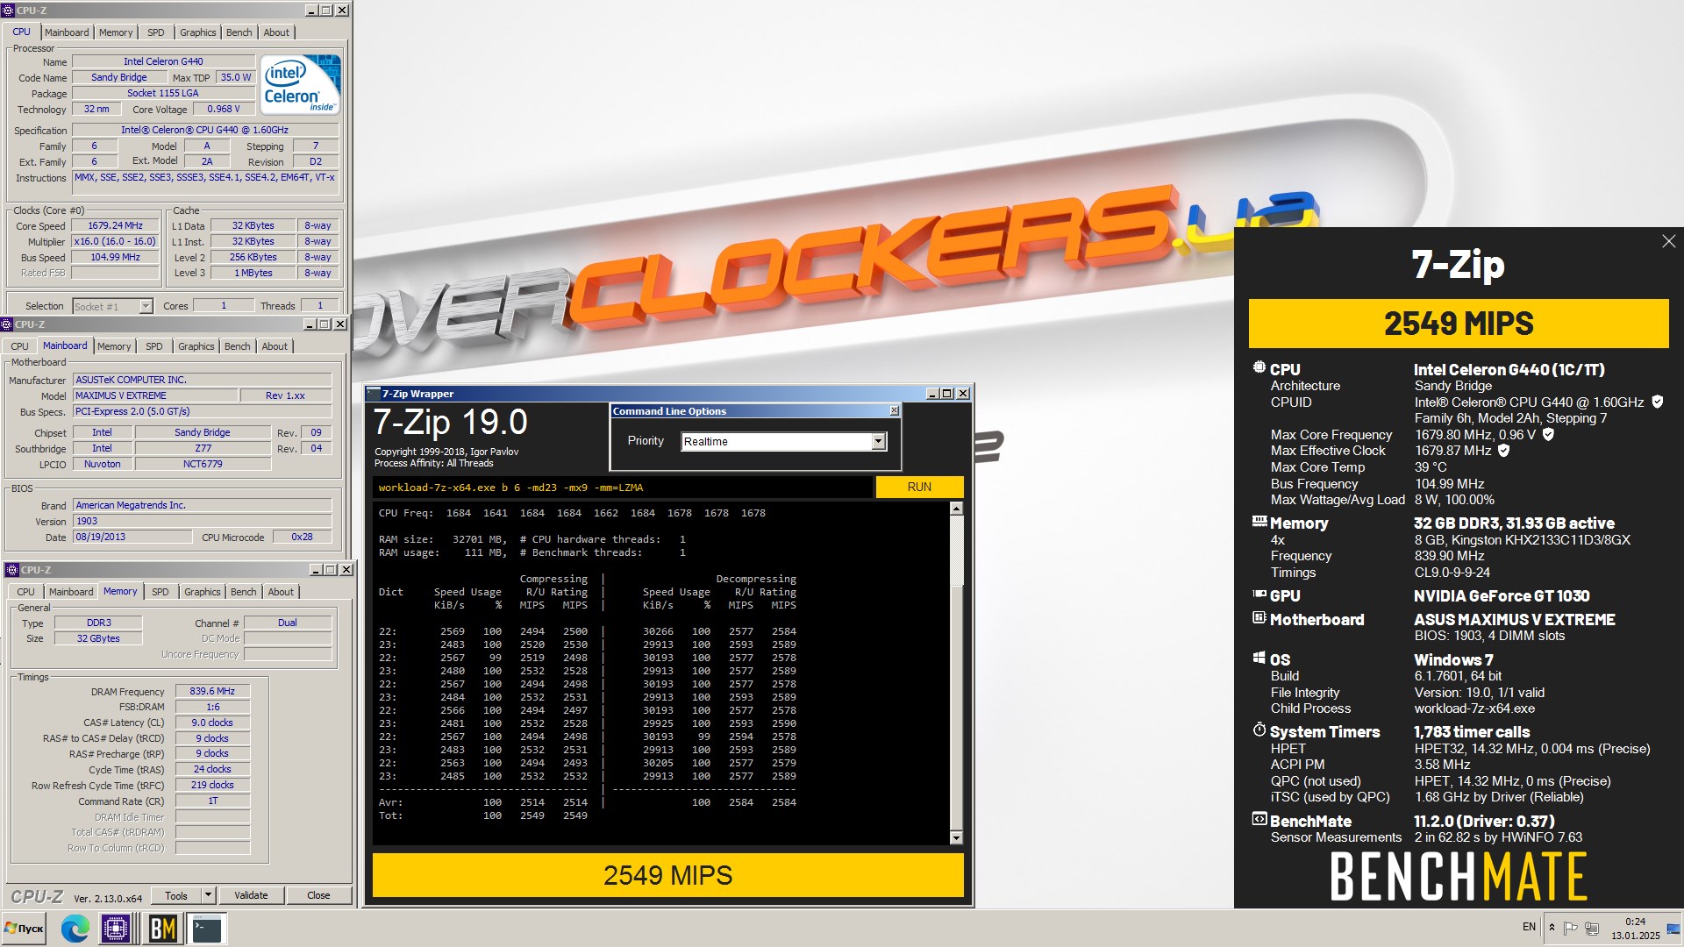Open Bench tab in the Motherboard CPU-Z window
The image size is (1684, 947).
[x=238, y=346]
